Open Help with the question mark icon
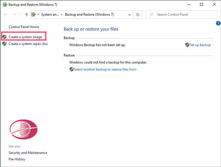This screenshot has width=221, height=167. pyautogui.click(x=218, y=23)
